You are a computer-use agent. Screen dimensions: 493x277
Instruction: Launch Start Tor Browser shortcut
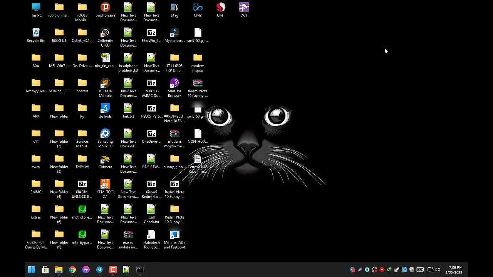pos(174,88)
